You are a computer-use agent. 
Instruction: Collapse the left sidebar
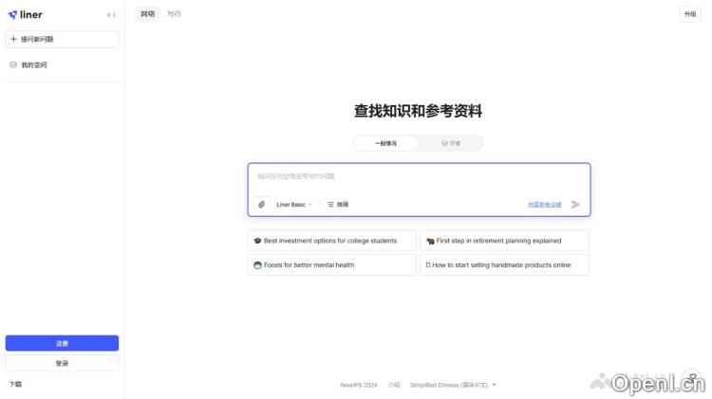[x=111, y=14]
